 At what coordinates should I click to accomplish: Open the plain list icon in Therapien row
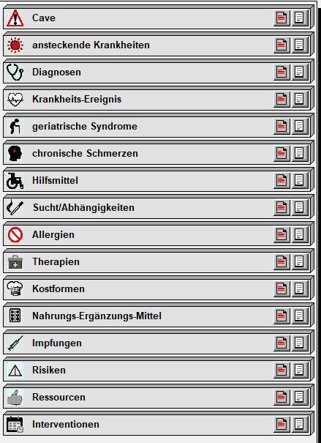point(299,262)
